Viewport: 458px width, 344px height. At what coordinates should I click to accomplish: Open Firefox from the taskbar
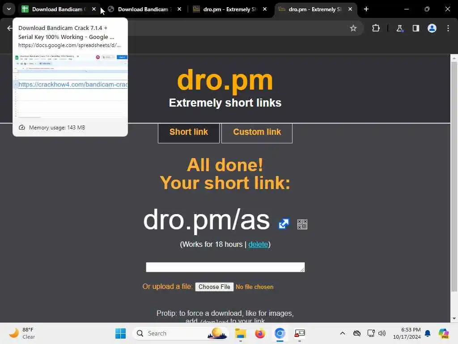[260, 333]
